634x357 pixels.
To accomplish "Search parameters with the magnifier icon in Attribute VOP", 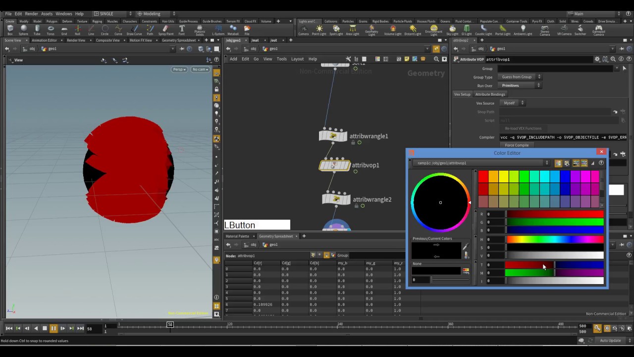I will pos(613,59).
